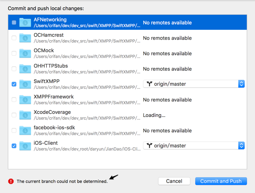Click the SwiftXMPP folder icon
This screenshot has width=255, height=193.
pos(25,84)
